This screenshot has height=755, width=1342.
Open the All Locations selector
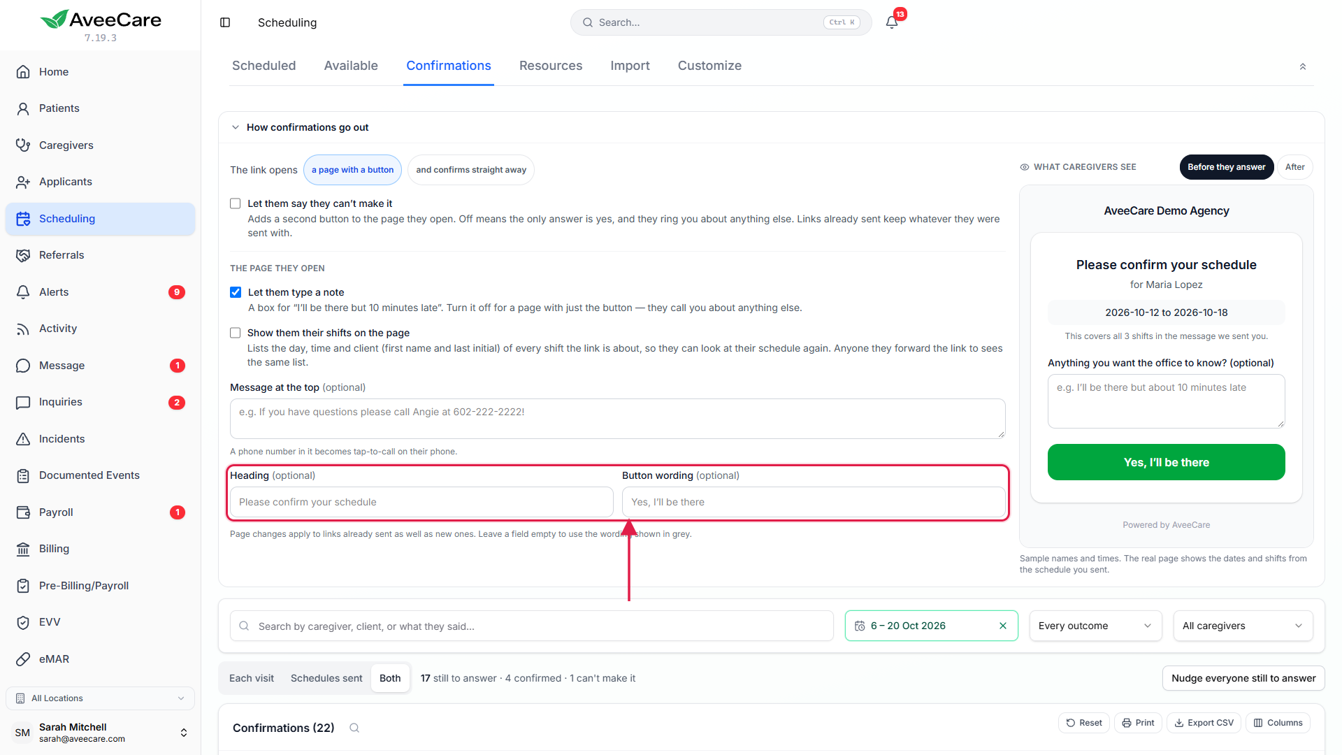click(100, 698)
